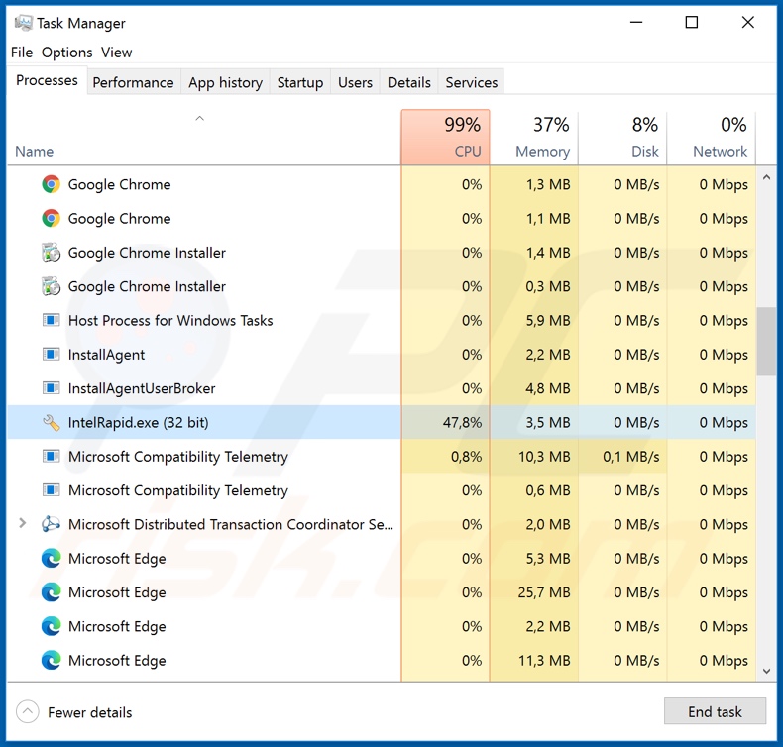Viewport: 783px width, 747px height.
Task: Click the 2,0 MB memory value
Action: 548,524
